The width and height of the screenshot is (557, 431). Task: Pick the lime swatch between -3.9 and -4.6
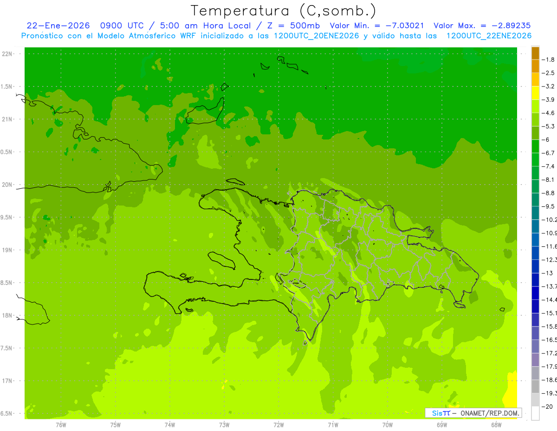pyautogui.click(x=536, y=106)
